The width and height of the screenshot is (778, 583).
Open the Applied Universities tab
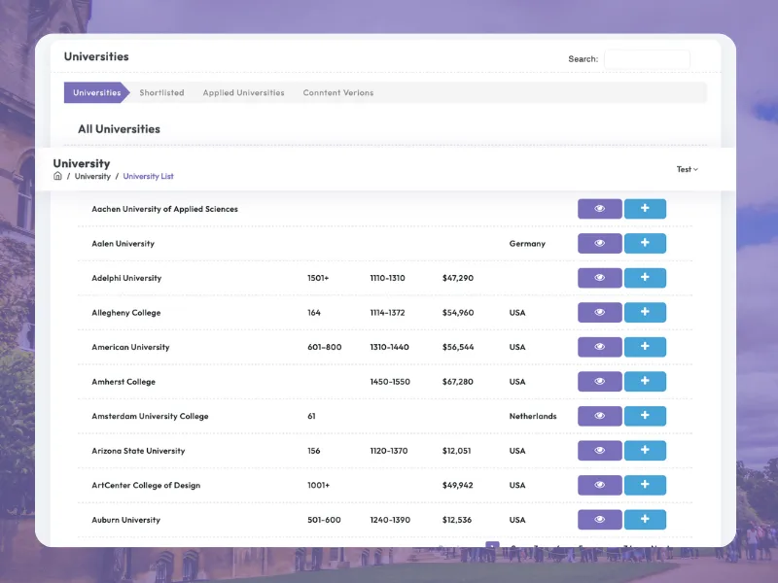point(243,93)
